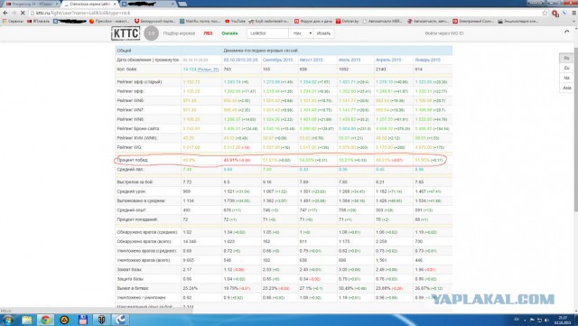Open the Windows Start menu
This screenshot has height=326, width=578.
7,320
